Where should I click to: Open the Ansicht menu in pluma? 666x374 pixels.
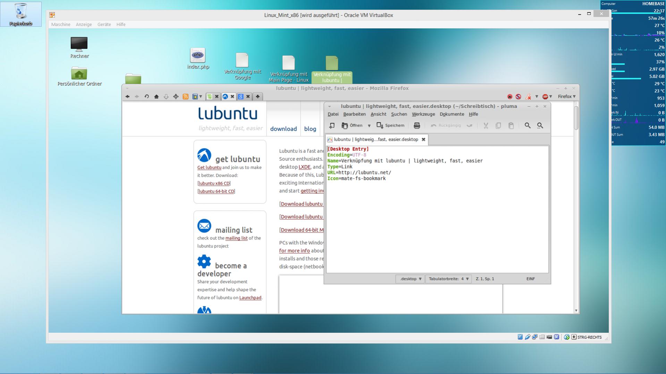(x=378, y=114)
